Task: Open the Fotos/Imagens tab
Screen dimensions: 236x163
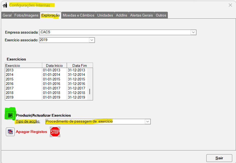Action: [26, 15]
